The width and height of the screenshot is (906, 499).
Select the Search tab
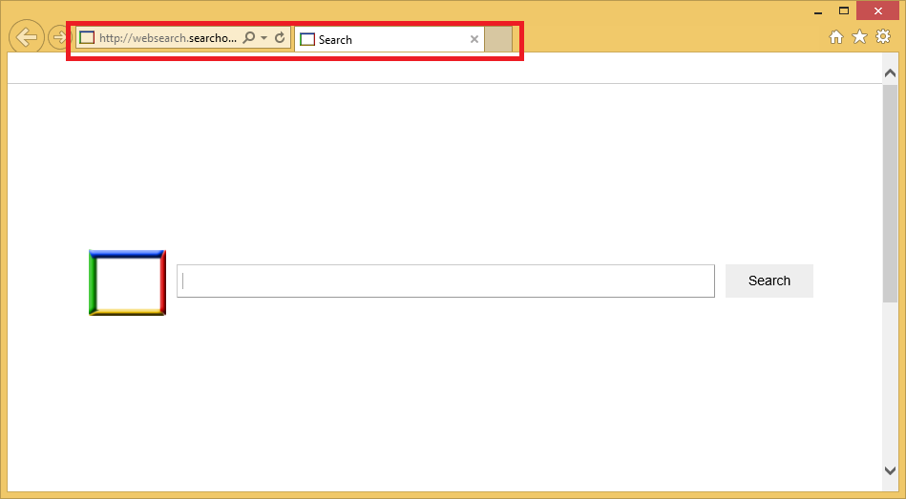(382, 39)
